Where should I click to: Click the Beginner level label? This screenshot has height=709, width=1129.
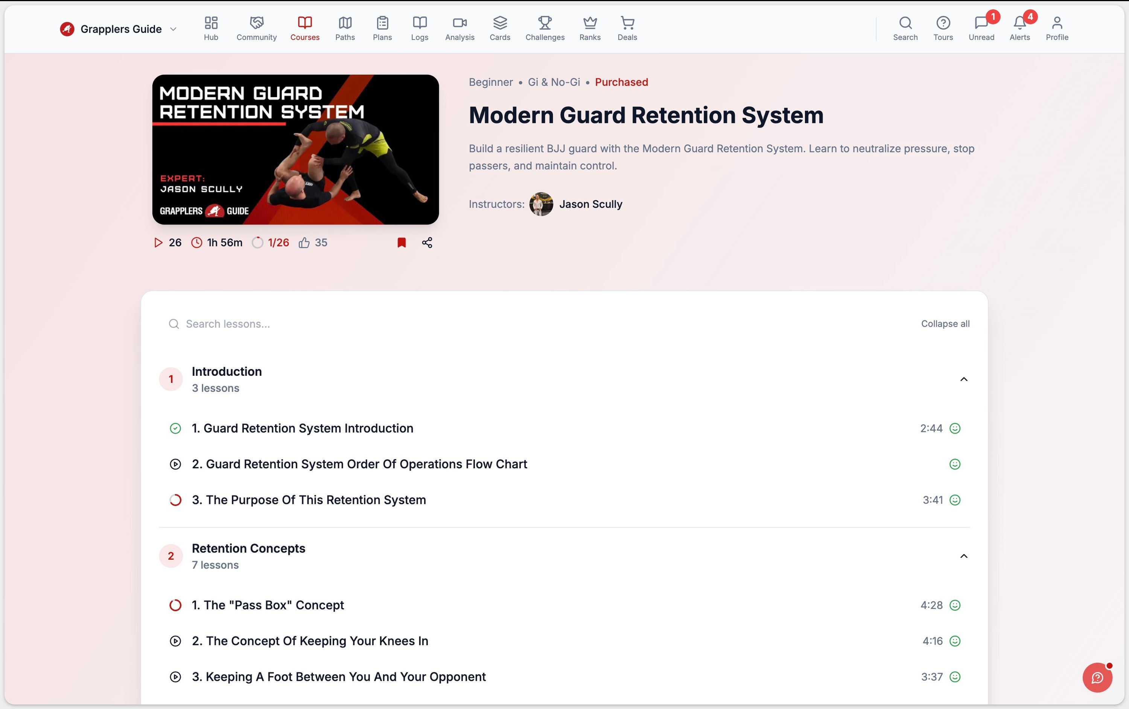tap(490, 82)
